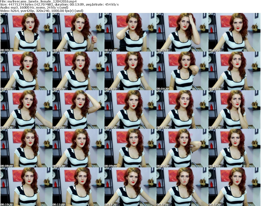Click the file name line in the header
Image resolution: width=261 pixels, height=206 pixels.
click(x=38, y=2)
